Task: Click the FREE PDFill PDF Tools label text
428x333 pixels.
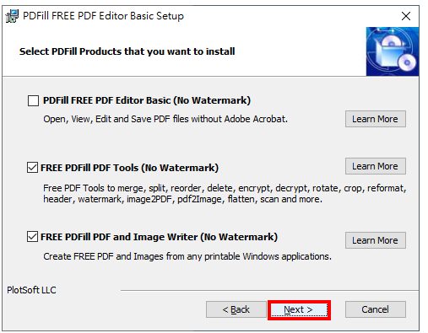Action: click(x=129, y=168)
